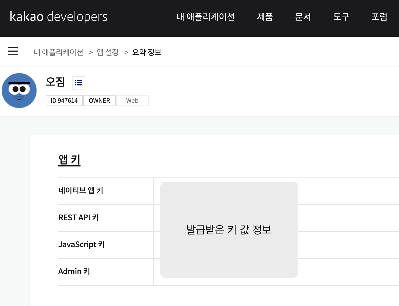The width and height of the screenshot is (399, 306).
Task: Click the 오짐 app name
Action: coord(56,82)
